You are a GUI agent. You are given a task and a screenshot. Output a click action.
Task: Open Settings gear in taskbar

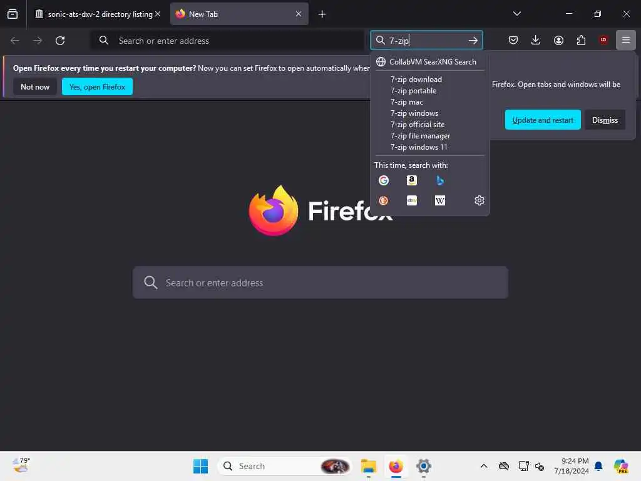(424, 466)
